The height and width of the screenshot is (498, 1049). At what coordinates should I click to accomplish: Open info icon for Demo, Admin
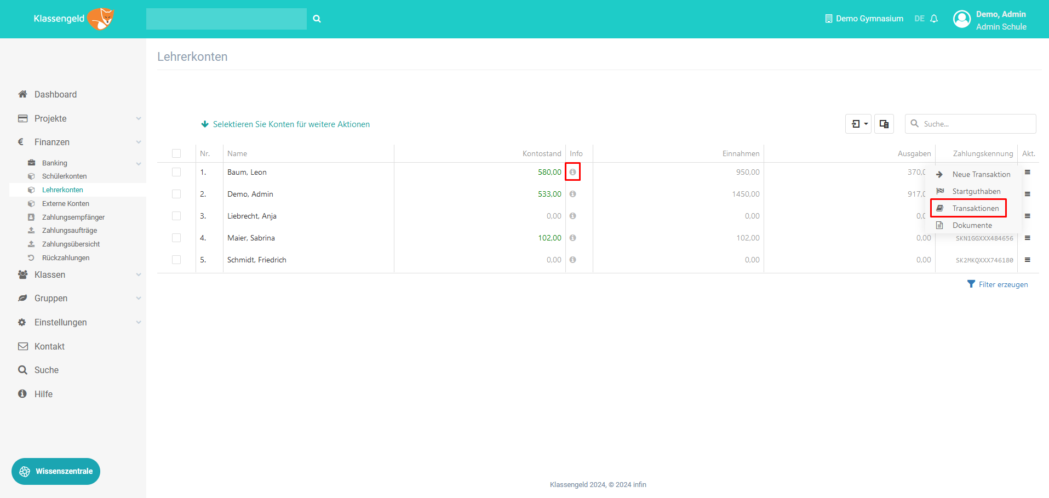click(572, 194)
